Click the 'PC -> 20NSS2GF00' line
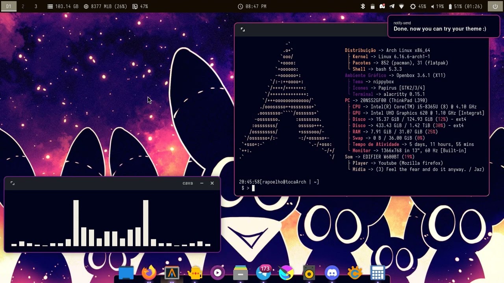The image size is (504, 283). point(386,101)
